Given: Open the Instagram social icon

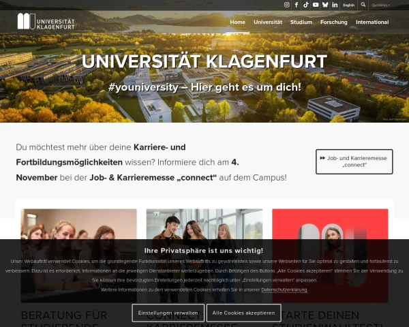Looking at the screenshot, I should 287,5.
